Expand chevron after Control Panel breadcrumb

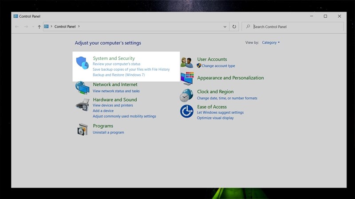point(79,27)
